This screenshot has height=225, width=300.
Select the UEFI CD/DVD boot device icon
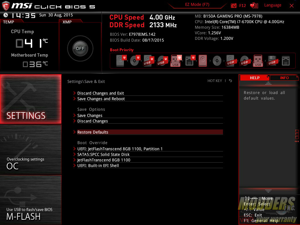pyautogui.click(x=135, y=60)
